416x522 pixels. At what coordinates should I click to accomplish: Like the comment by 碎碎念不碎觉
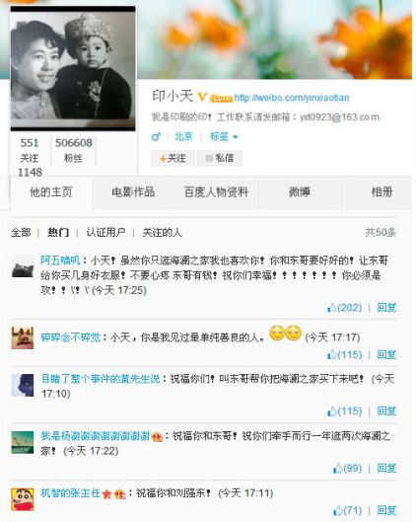pos(344,354)
